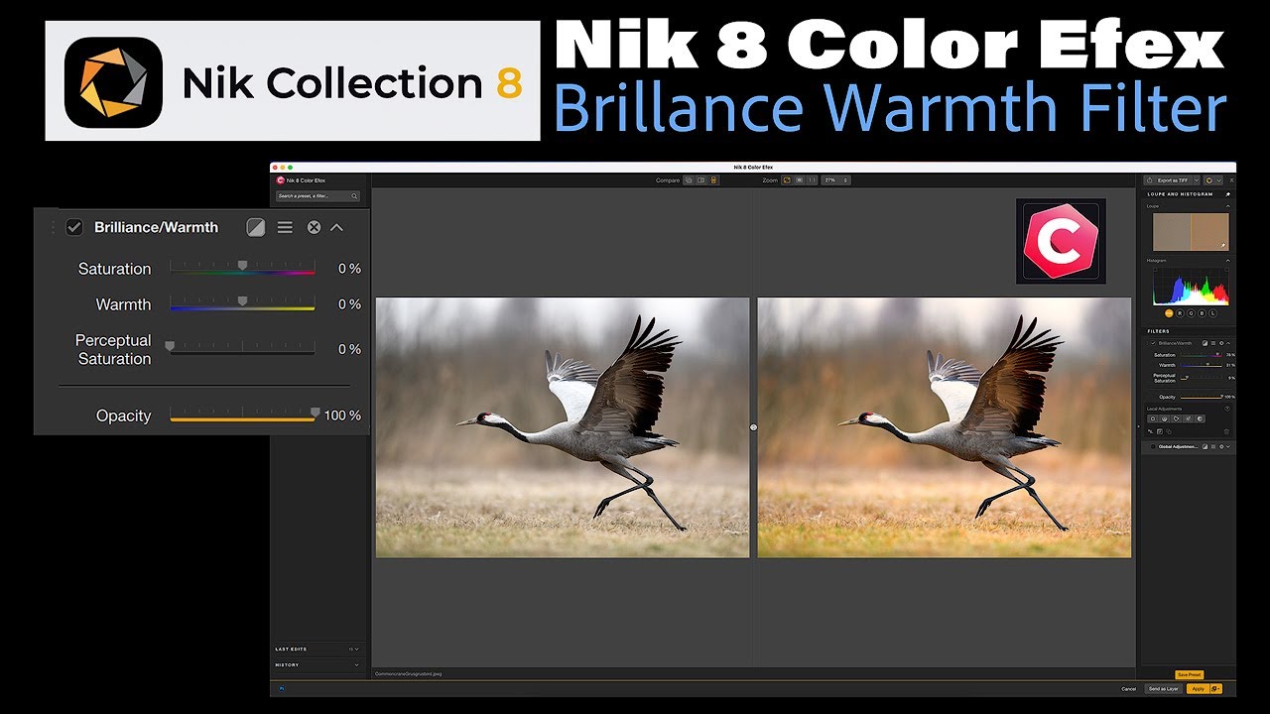
Task: Collapse Brilliance/Warmth filter in right sidebar
Action: click(x=1228, y=343)
